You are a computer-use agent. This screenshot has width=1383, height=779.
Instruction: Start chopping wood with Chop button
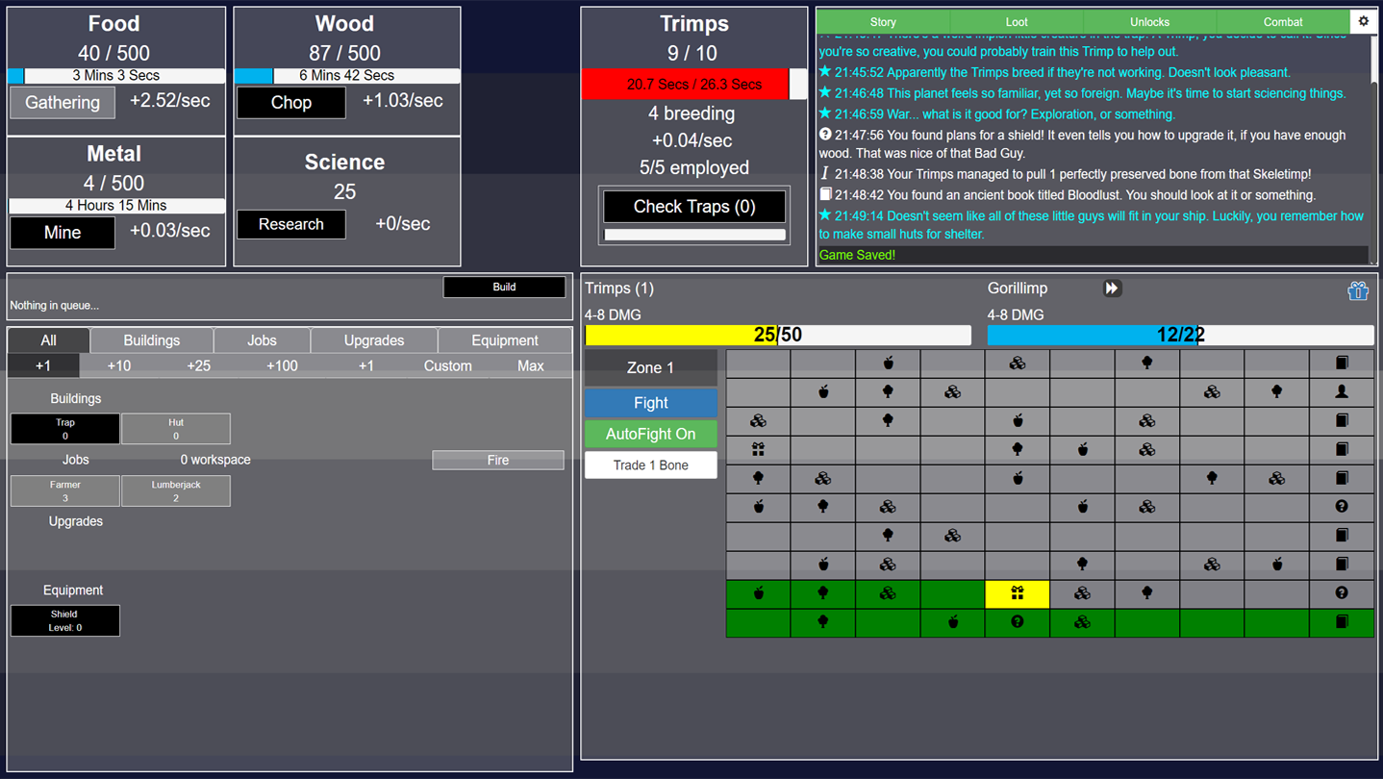[x=290, y=102]
